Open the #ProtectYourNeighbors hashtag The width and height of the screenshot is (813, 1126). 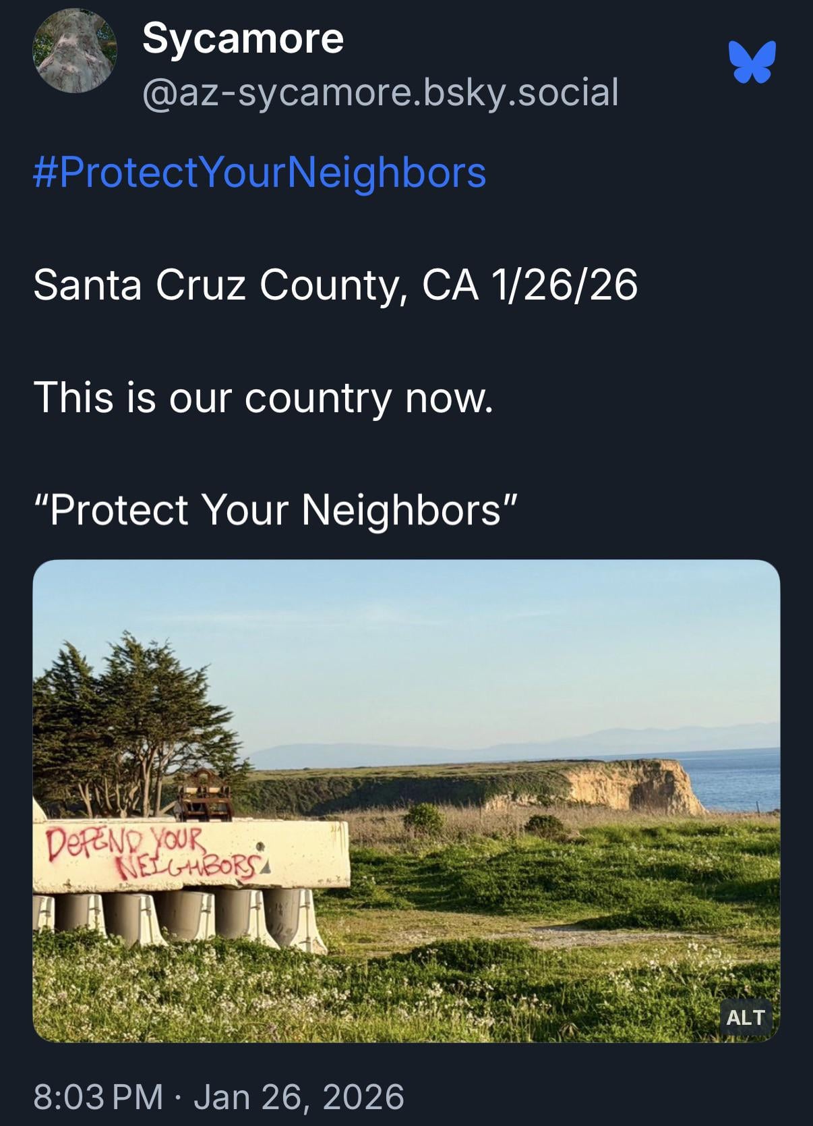click(x=260, y=173)
